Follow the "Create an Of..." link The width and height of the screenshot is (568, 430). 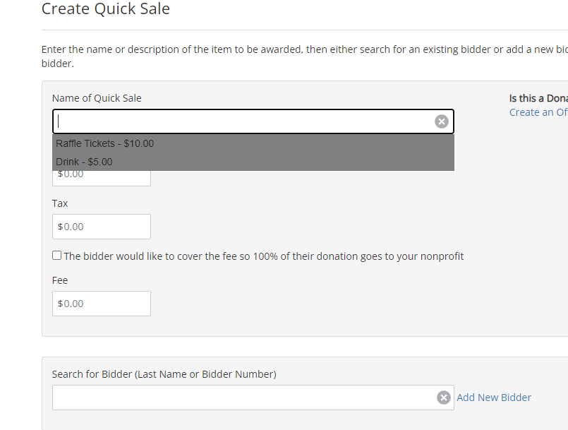click(538, 112)
